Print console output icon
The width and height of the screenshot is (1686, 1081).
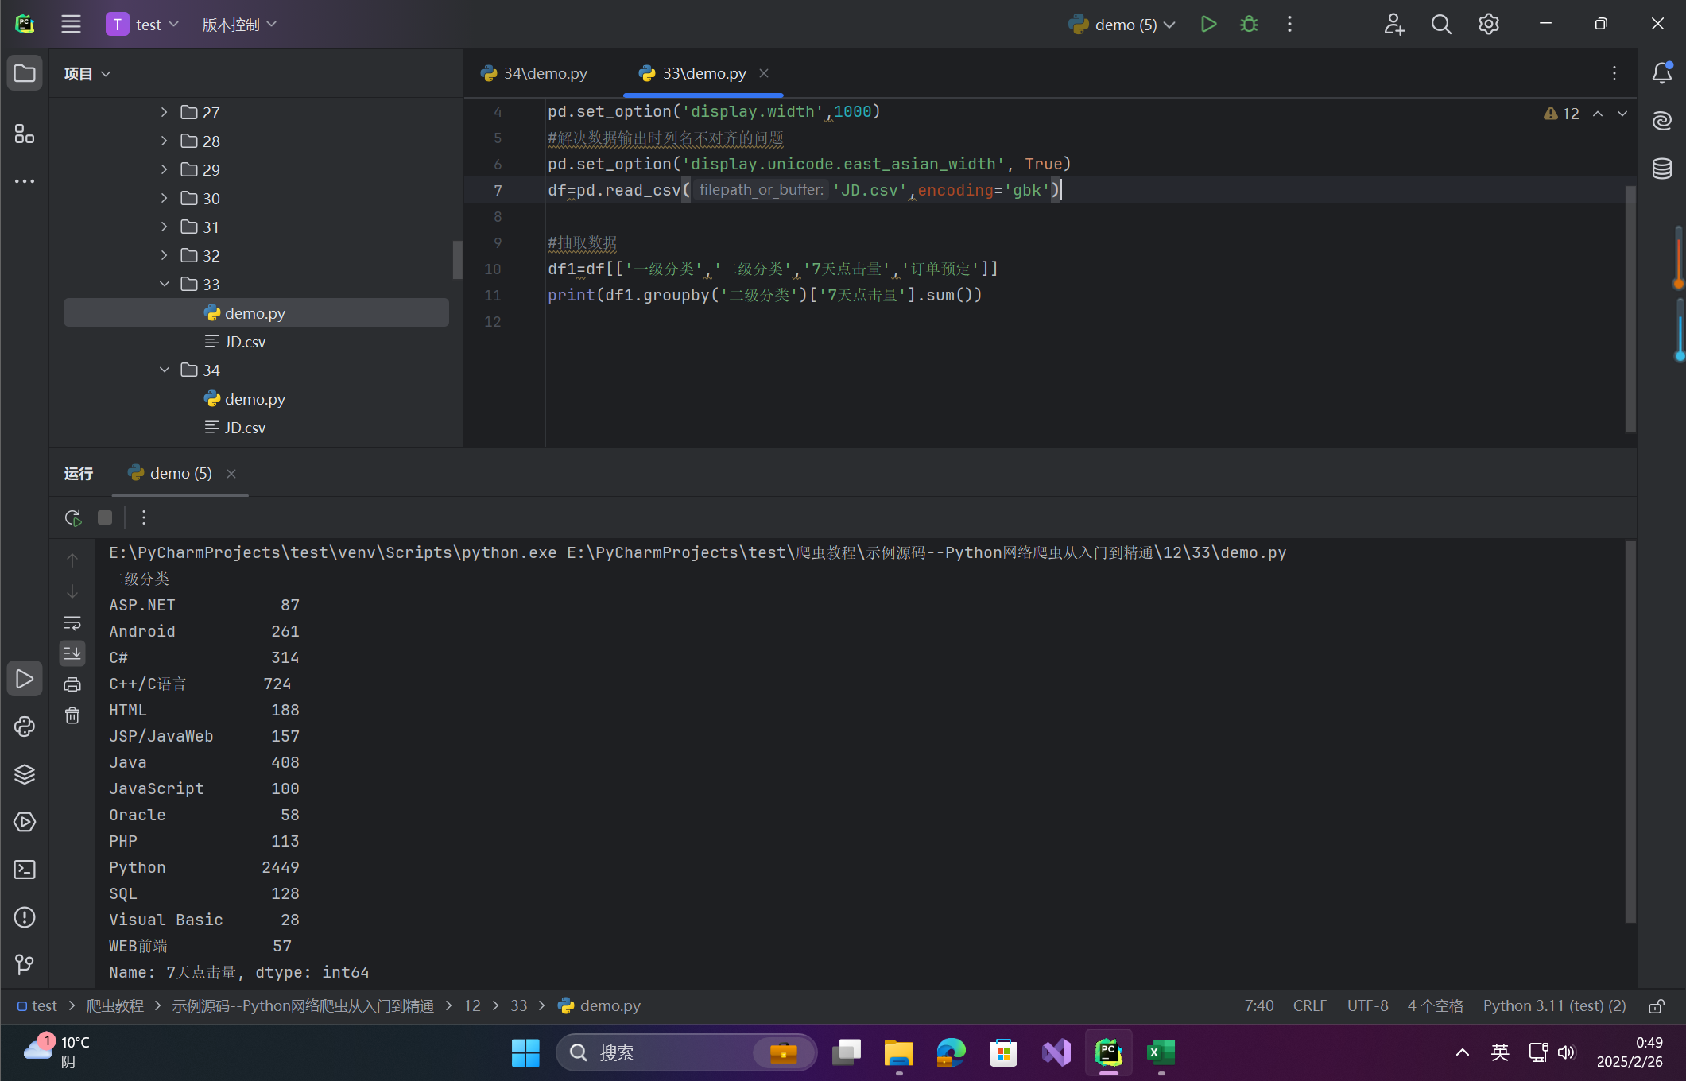(x=72, y=684)
